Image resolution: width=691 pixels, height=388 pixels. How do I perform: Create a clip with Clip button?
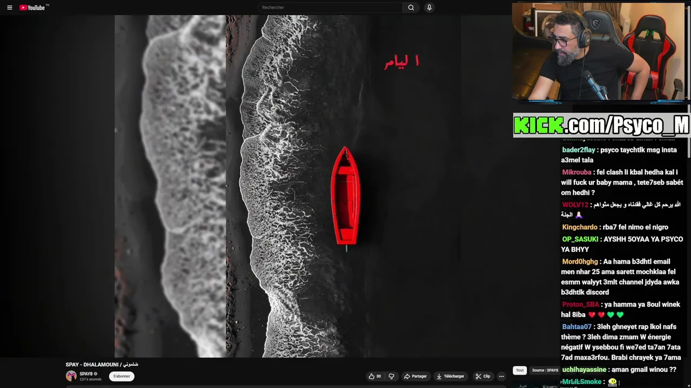pos(483,376)
